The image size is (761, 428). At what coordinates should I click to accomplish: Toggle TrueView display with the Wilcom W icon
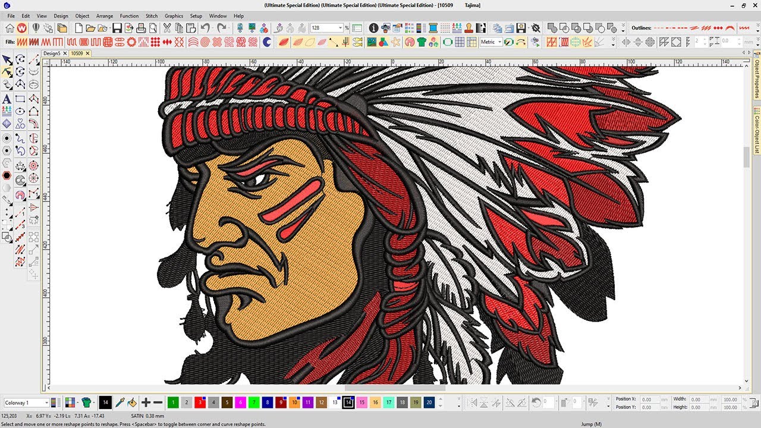(x=21, y=28)
